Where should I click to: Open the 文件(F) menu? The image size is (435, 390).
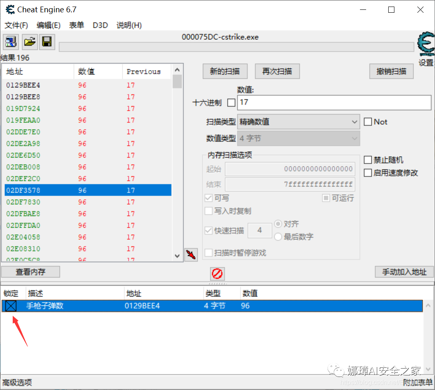pyautogui.click(x=16, y=25)
